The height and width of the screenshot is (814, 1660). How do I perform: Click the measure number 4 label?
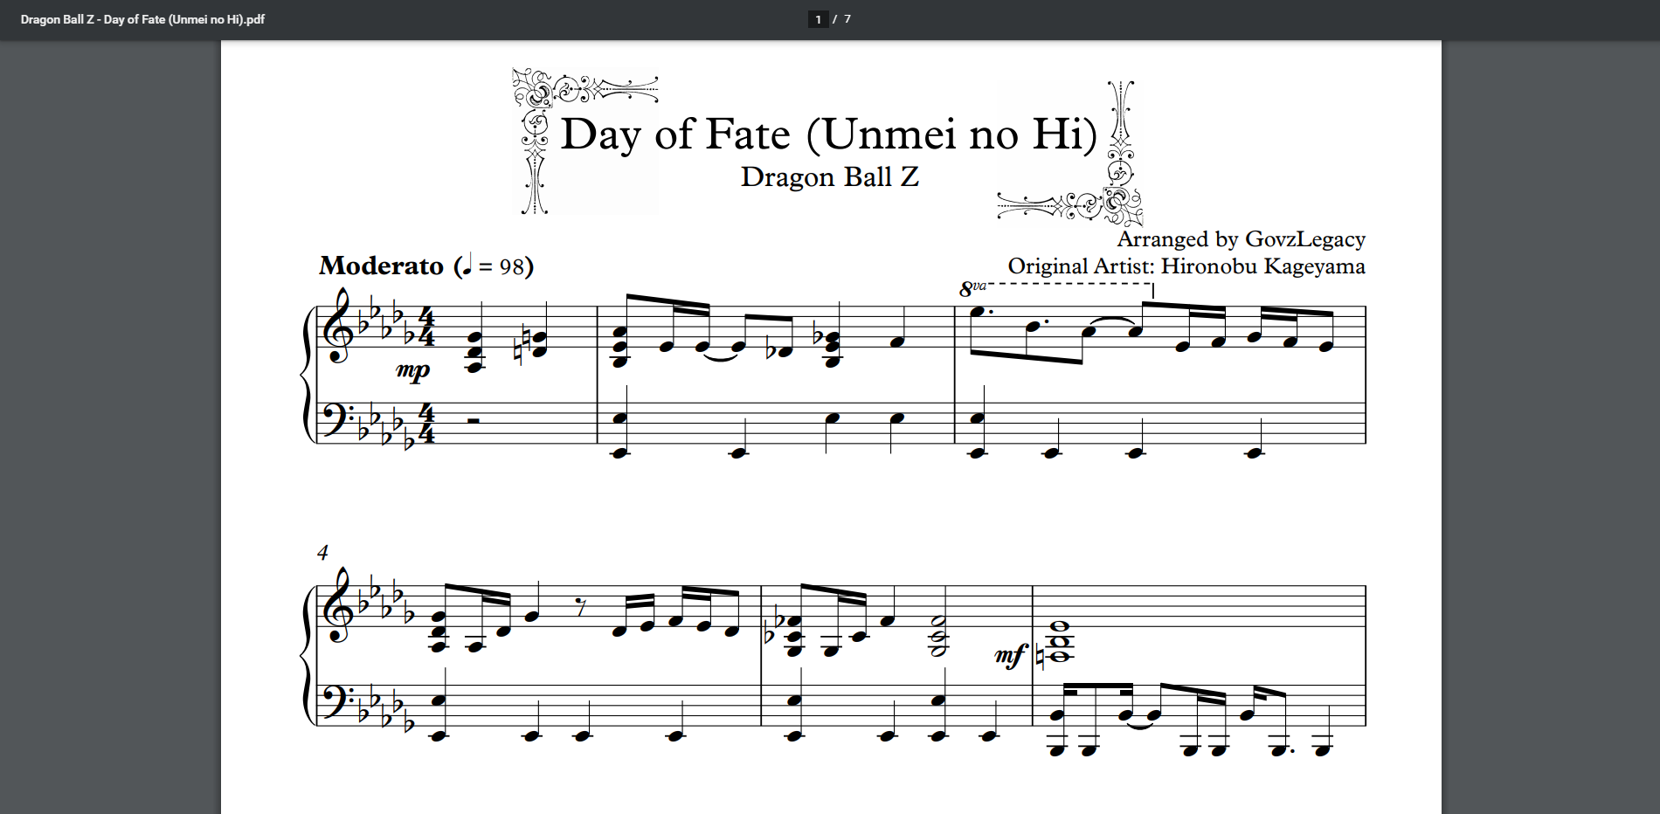322,553
